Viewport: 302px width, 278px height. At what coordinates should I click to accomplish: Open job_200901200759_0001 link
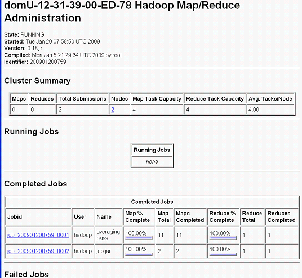click(x=38, y=235)
